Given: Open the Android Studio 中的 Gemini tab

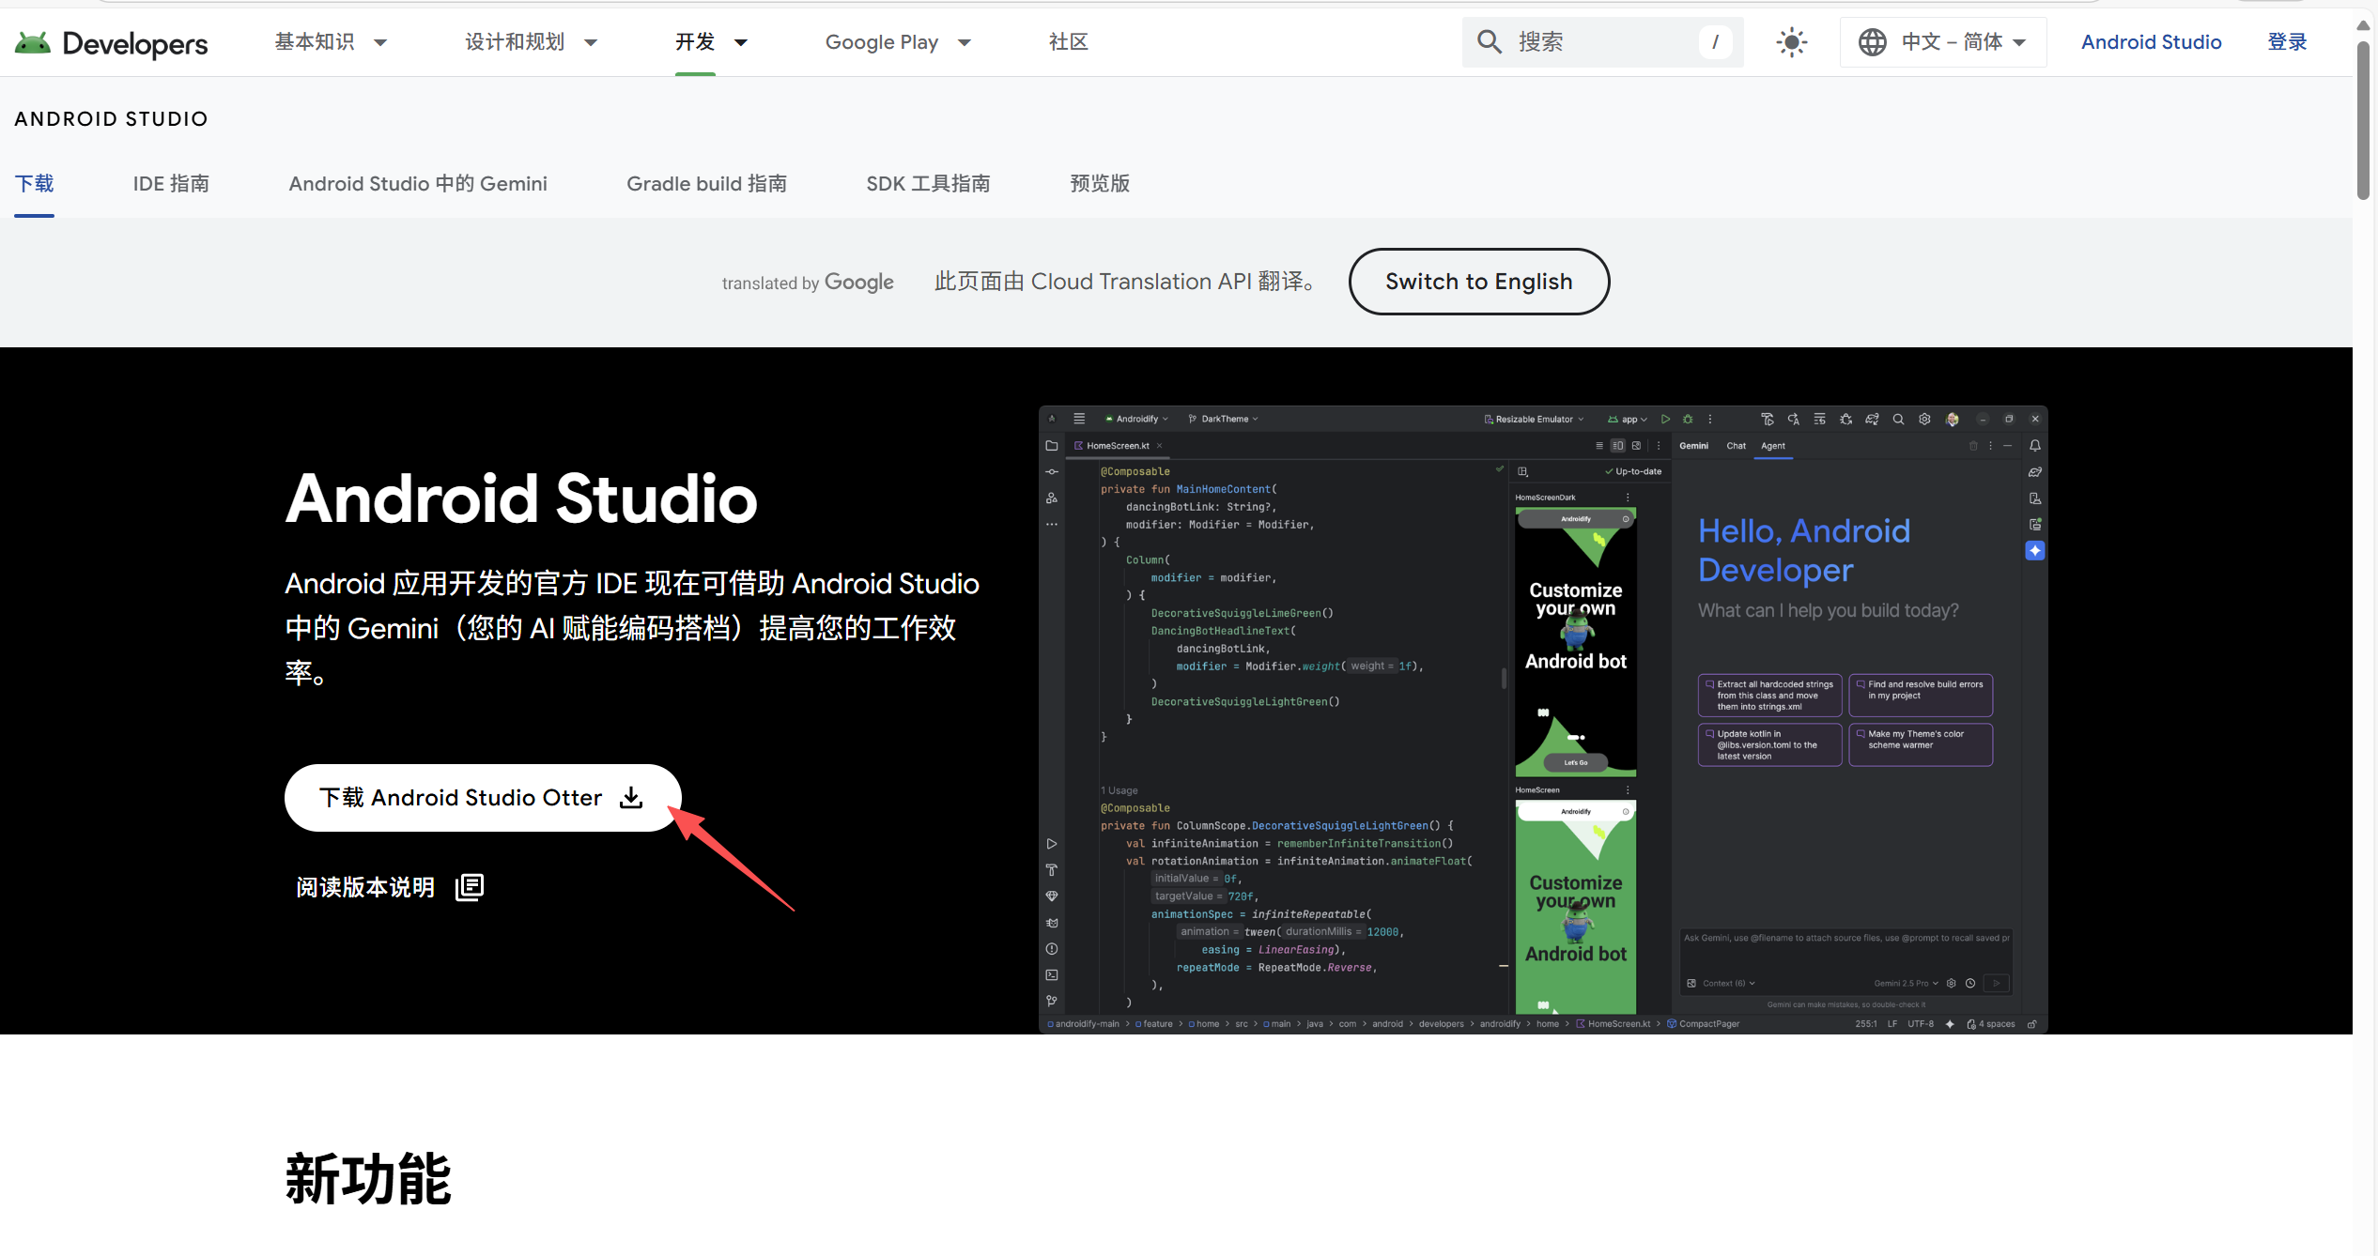Looking at the screenshot, I should (418, 184).
